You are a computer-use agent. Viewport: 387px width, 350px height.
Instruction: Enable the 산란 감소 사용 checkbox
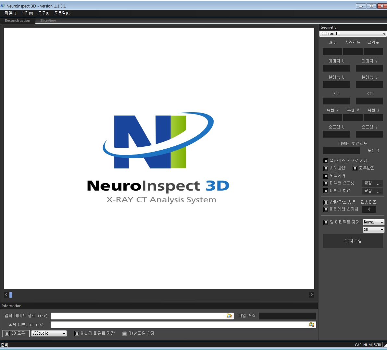(x=326, y=202)
